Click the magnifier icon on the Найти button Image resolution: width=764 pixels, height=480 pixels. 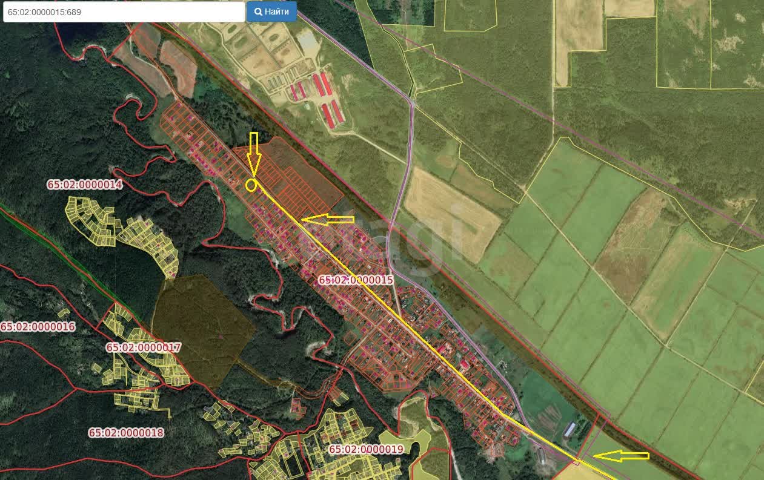pos(258,12)
